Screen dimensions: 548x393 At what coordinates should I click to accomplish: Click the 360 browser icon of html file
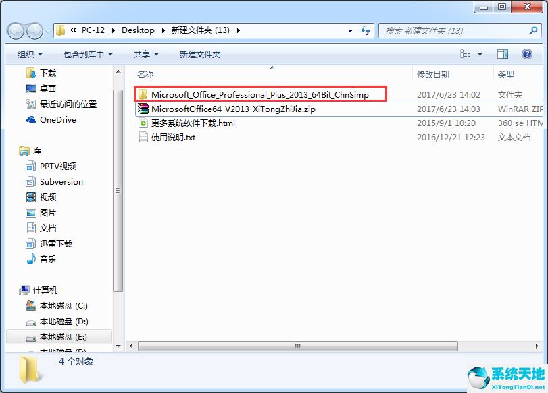143,123
